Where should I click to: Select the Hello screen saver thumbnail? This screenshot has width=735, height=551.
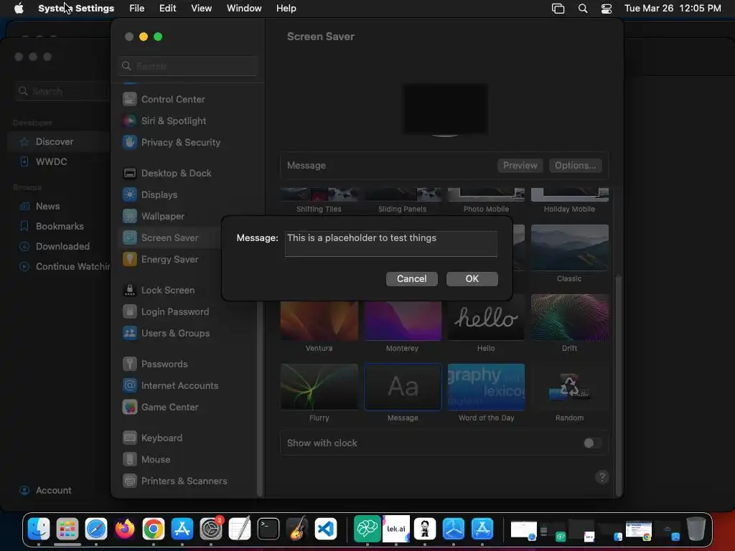point(486,317)
